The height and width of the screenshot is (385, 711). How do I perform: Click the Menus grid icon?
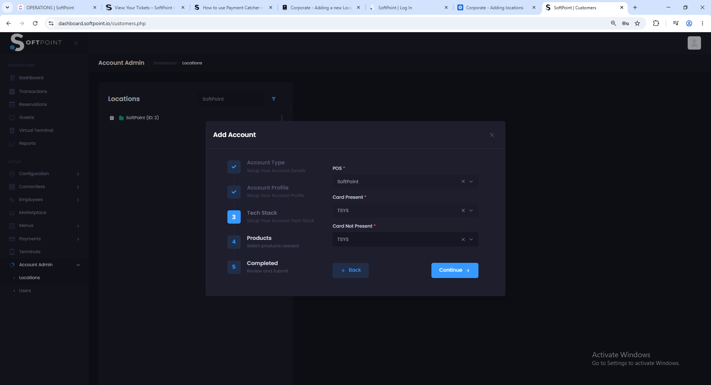12,225
